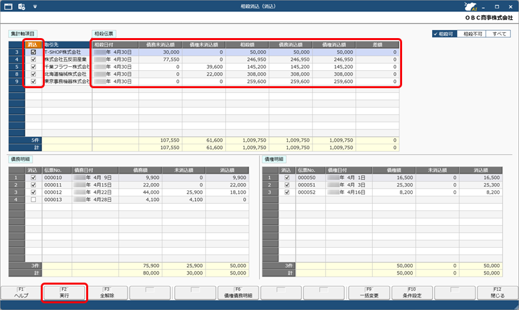Screen dimensions: 519x310
Task: Open the title bar dropdown arrow
Action: tap(35, 6)
